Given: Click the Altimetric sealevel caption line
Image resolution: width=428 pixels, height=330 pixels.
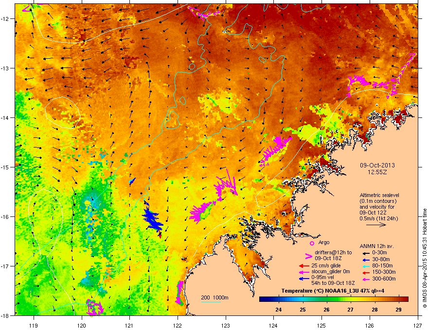Looking at the screenshot, I should 379,195.
